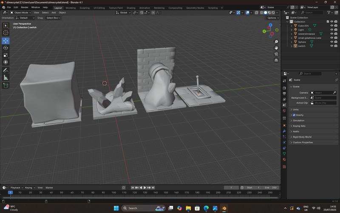This screenshot has width=340, height=213.
Task: Expand the Rigid Body World panel
Action: coord(302,137)
